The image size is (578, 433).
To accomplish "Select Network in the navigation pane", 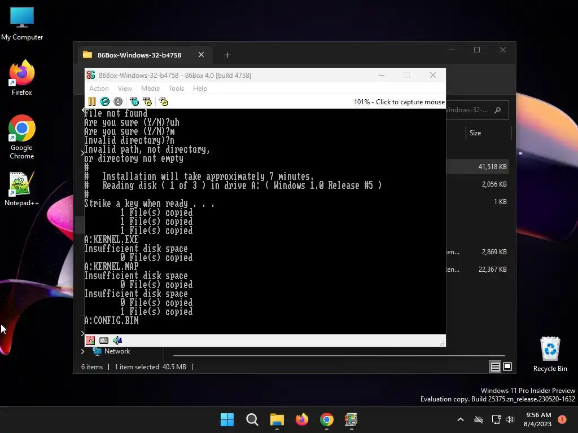I will pyautogui.click(x=117, y=351).
